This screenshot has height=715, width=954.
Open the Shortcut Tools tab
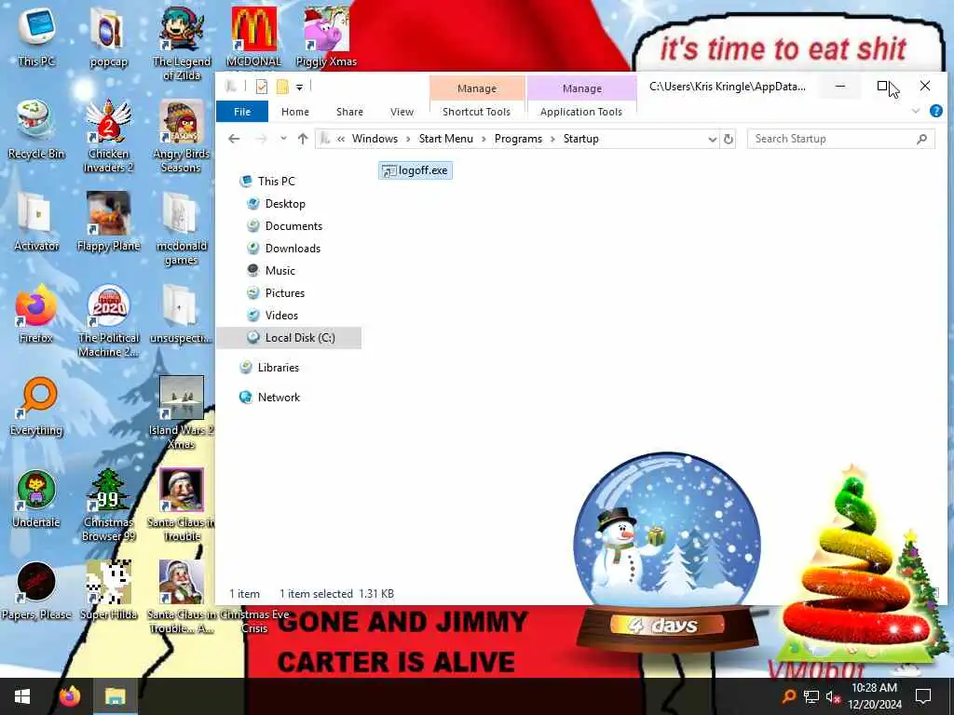pos(476,112)
